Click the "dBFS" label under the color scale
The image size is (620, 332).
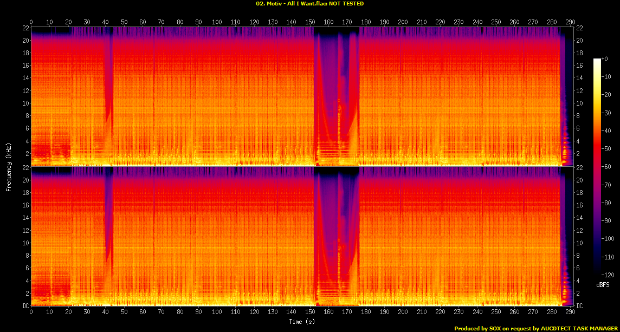coord(603,284)
